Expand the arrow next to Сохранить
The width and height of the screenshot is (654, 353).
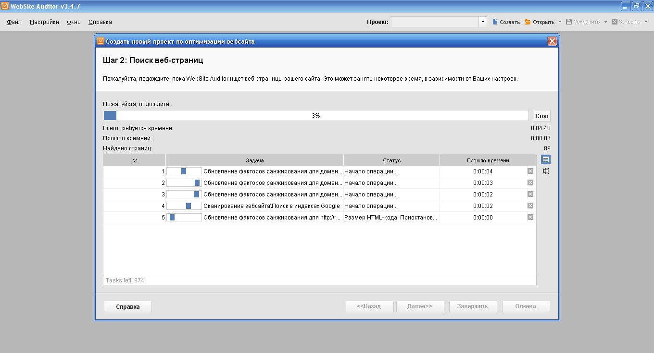605,22
